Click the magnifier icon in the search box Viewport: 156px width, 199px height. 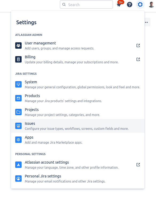click(x=64, y=5)
